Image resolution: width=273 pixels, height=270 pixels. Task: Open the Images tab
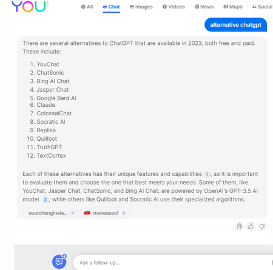[x=141, y=7]
